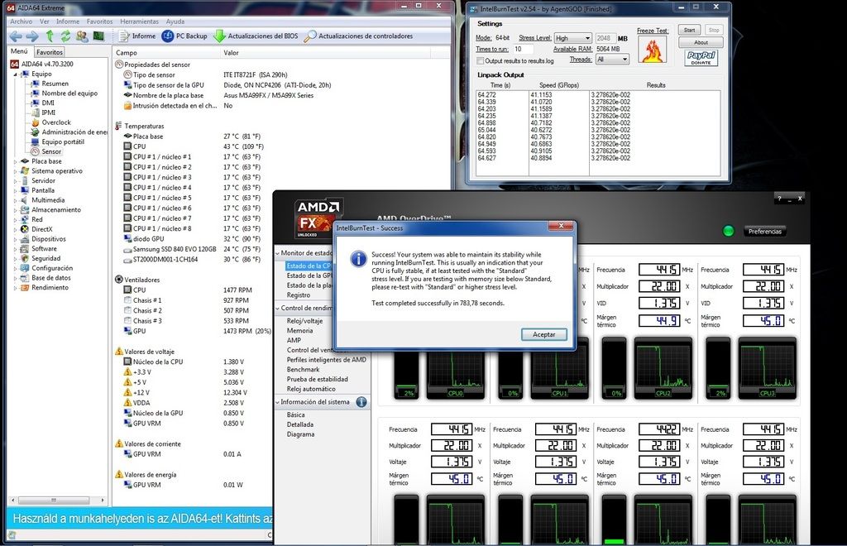
Task: Open the Herramientas menu
Action: [x=139, y=22]
